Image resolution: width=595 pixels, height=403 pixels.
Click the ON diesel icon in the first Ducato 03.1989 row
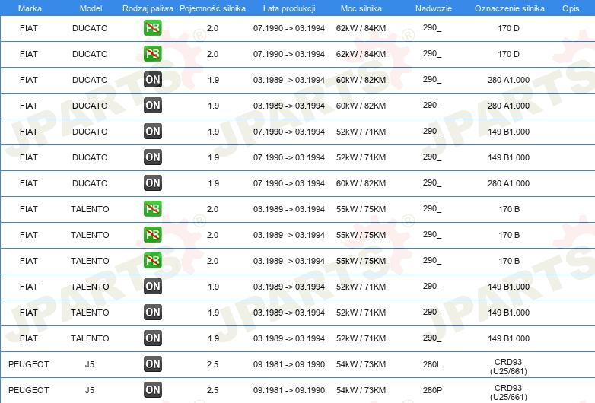click(x=152, y=80)
